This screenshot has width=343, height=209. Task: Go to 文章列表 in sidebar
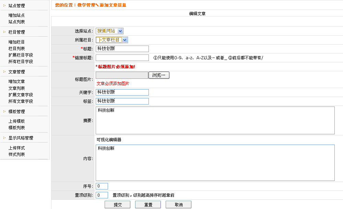coord(16,88)
